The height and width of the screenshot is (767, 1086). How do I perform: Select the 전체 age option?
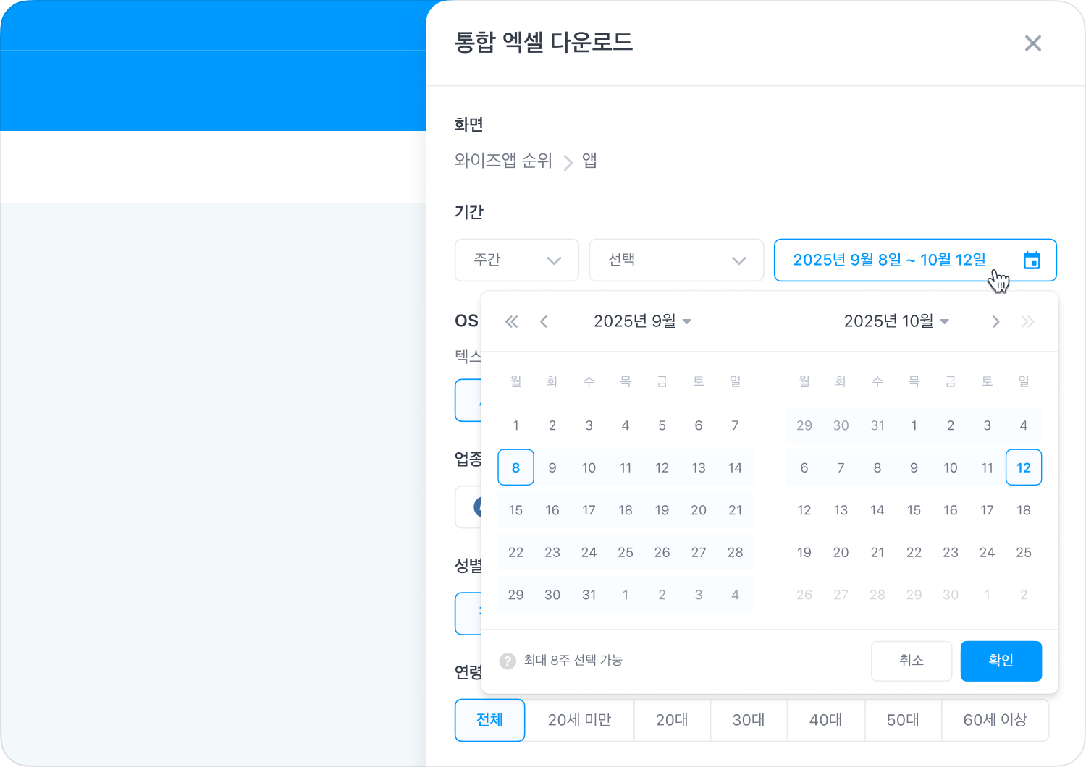(490, 720)
